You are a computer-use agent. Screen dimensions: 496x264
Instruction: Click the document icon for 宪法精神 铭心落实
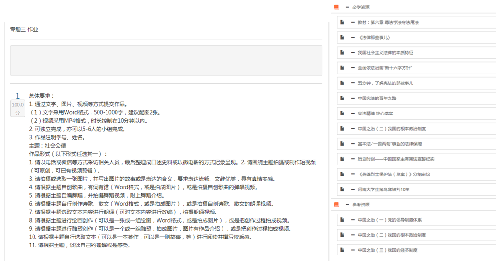point(342,113)
